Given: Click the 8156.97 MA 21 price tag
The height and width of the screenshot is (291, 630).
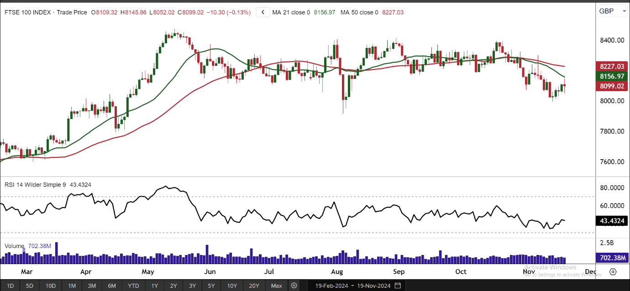Looking at the screenshot, I should [612, 76].
